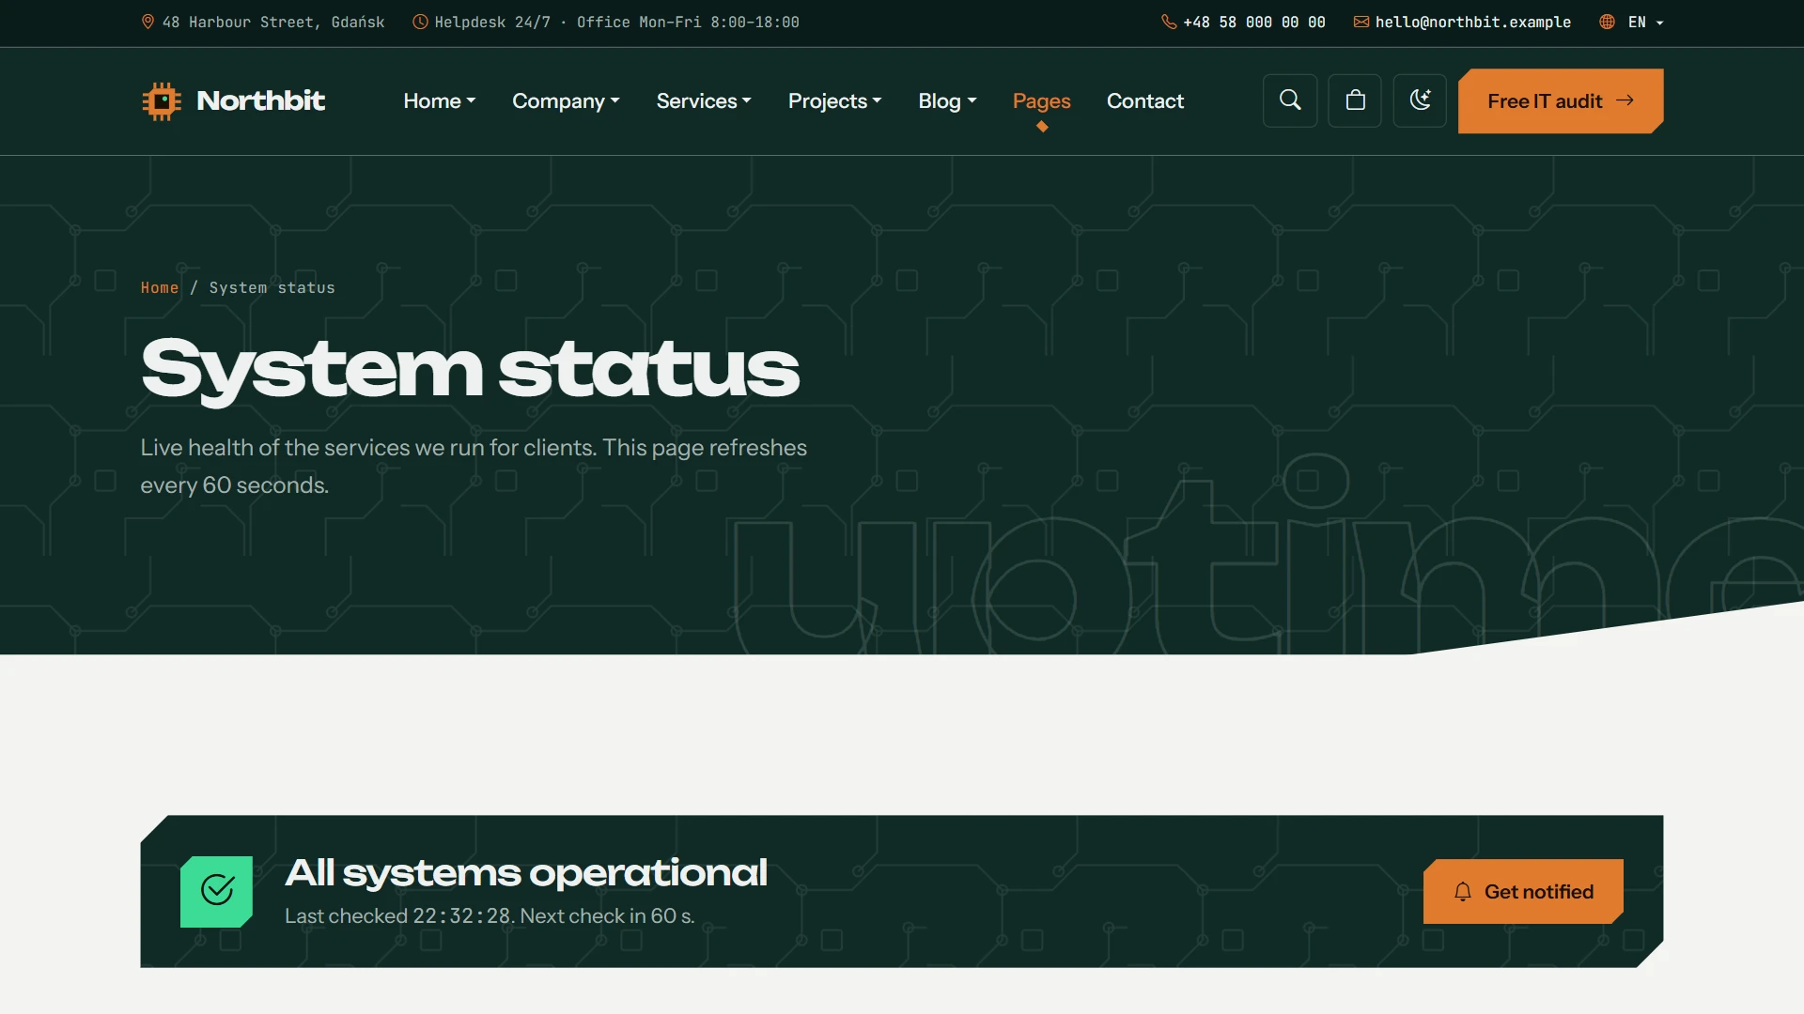Open the Projects dropdown menu
The width and height of the screenshot is (1804, 1014).
tap(834, 100)
